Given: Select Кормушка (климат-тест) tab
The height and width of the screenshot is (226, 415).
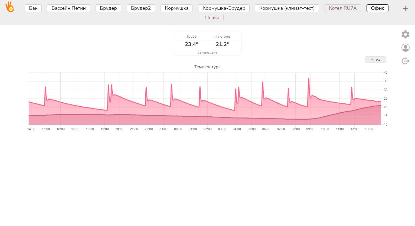Looking at the screenshot, I should coord(287,8).
